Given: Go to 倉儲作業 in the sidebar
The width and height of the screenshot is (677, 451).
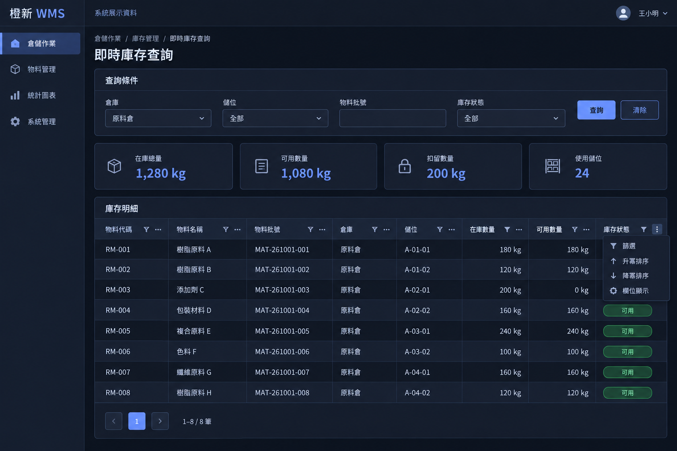Looking at the screenshot, I should pyautogui.click(x=41, y=44).
